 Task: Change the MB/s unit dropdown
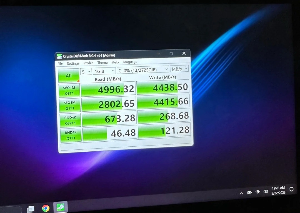(179, 69)
